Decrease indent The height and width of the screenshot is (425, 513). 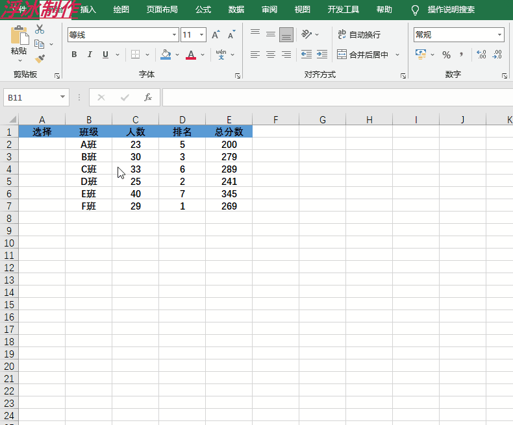pyautogui.click(x=307, y=55)
